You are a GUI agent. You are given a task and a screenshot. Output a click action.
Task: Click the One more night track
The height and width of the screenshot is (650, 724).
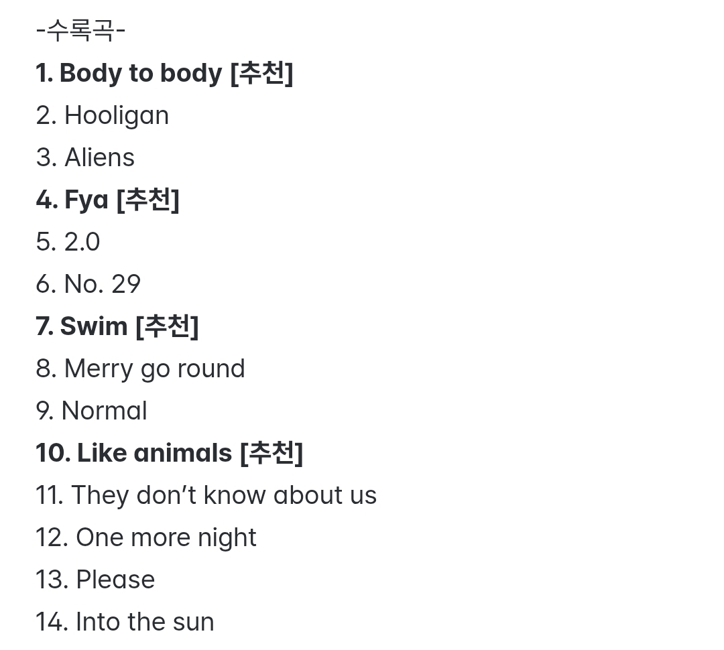point(166,537)
